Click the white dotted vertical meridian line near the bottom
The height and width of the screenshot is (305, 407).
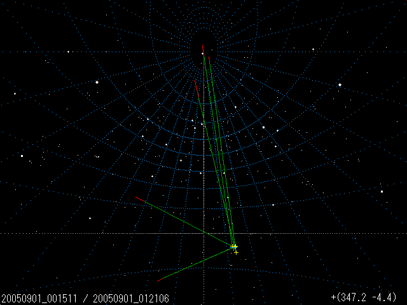coord(203,273)
